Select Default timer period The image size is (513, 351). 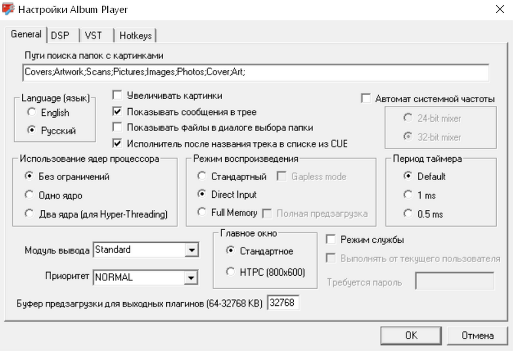pyautogui.click(x=425, y=176)
